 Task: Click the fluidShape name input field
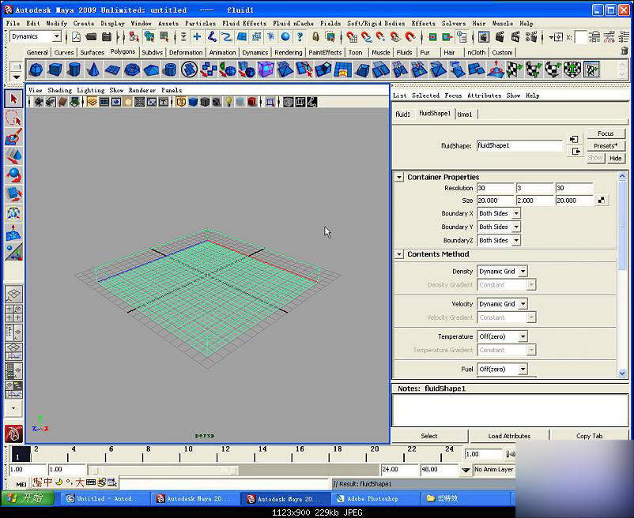tap(519, 146)
